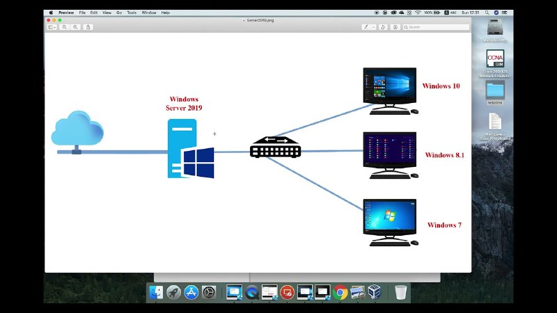Click the zoom in magnifier button

75,27
